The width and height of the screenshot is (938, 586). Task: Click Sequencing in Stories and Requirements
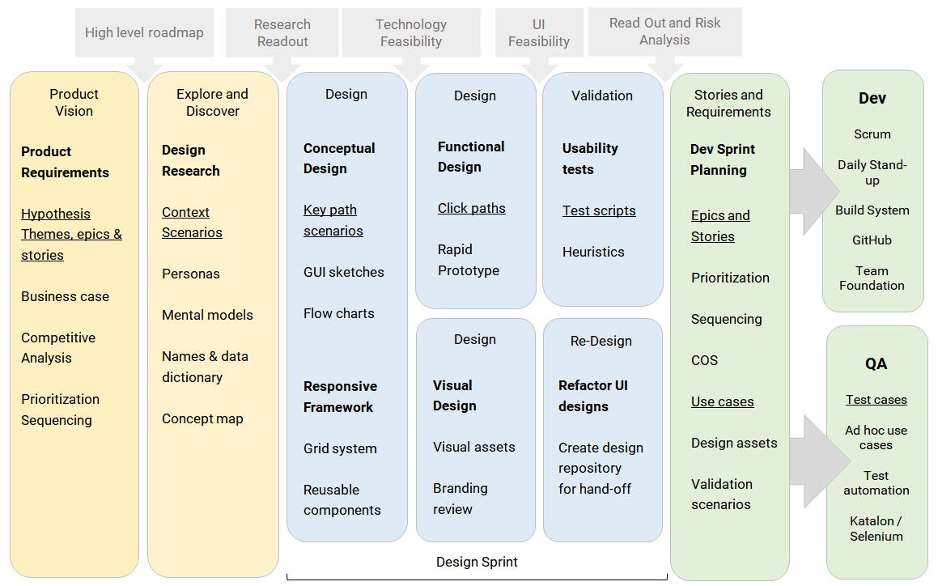726,319
